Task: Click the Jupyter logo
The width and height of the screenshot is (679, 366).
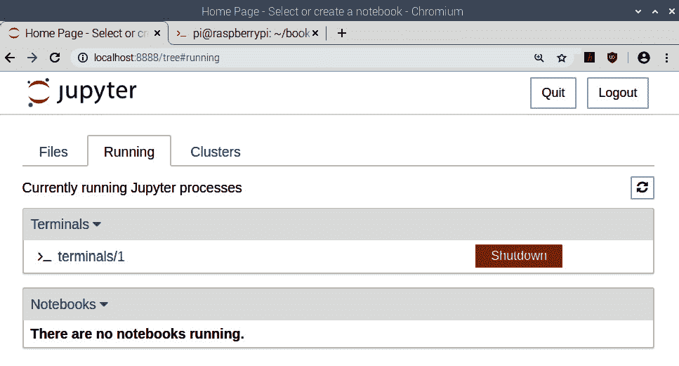Action: 82,92
